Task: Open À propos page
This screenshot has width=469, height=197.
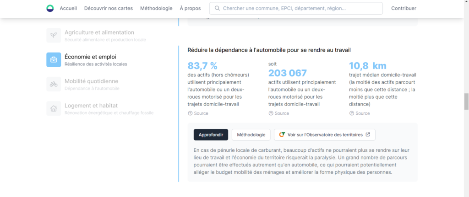Action: (190, 8)
